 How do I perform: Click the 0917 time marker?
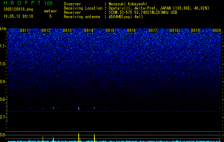coord(153,31)
